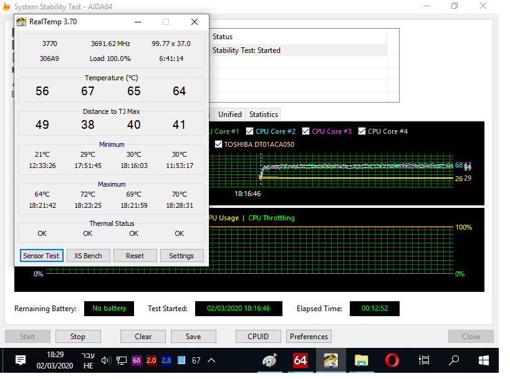
Task: Toggle the CPU Core #2 checkbox
Action: [250, 131]
